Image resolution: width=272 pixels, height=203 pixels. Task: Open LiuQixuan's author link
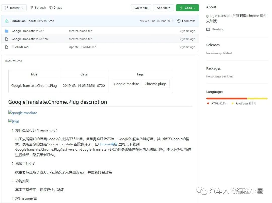click(x=19, y=21)
